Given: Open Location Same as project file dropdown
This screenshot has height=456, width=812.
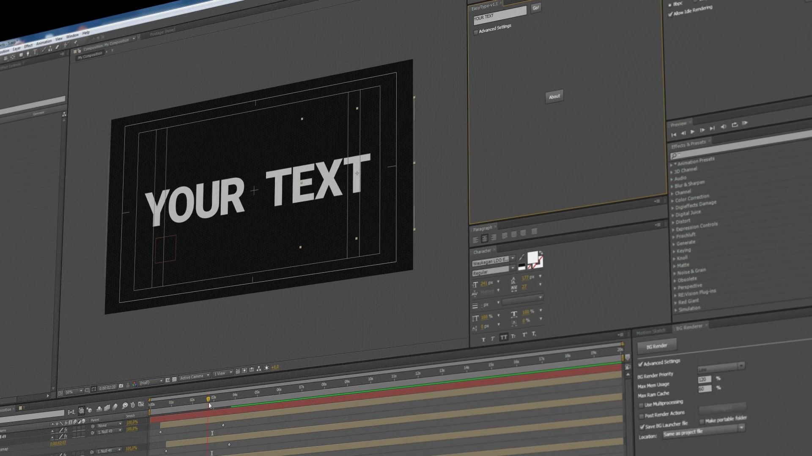Looking at the screenshot, I should pyautogui.click(x=704, y=432).
